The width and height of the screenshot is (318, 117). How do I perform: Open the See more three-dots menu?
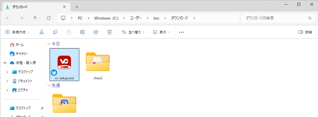182,32
